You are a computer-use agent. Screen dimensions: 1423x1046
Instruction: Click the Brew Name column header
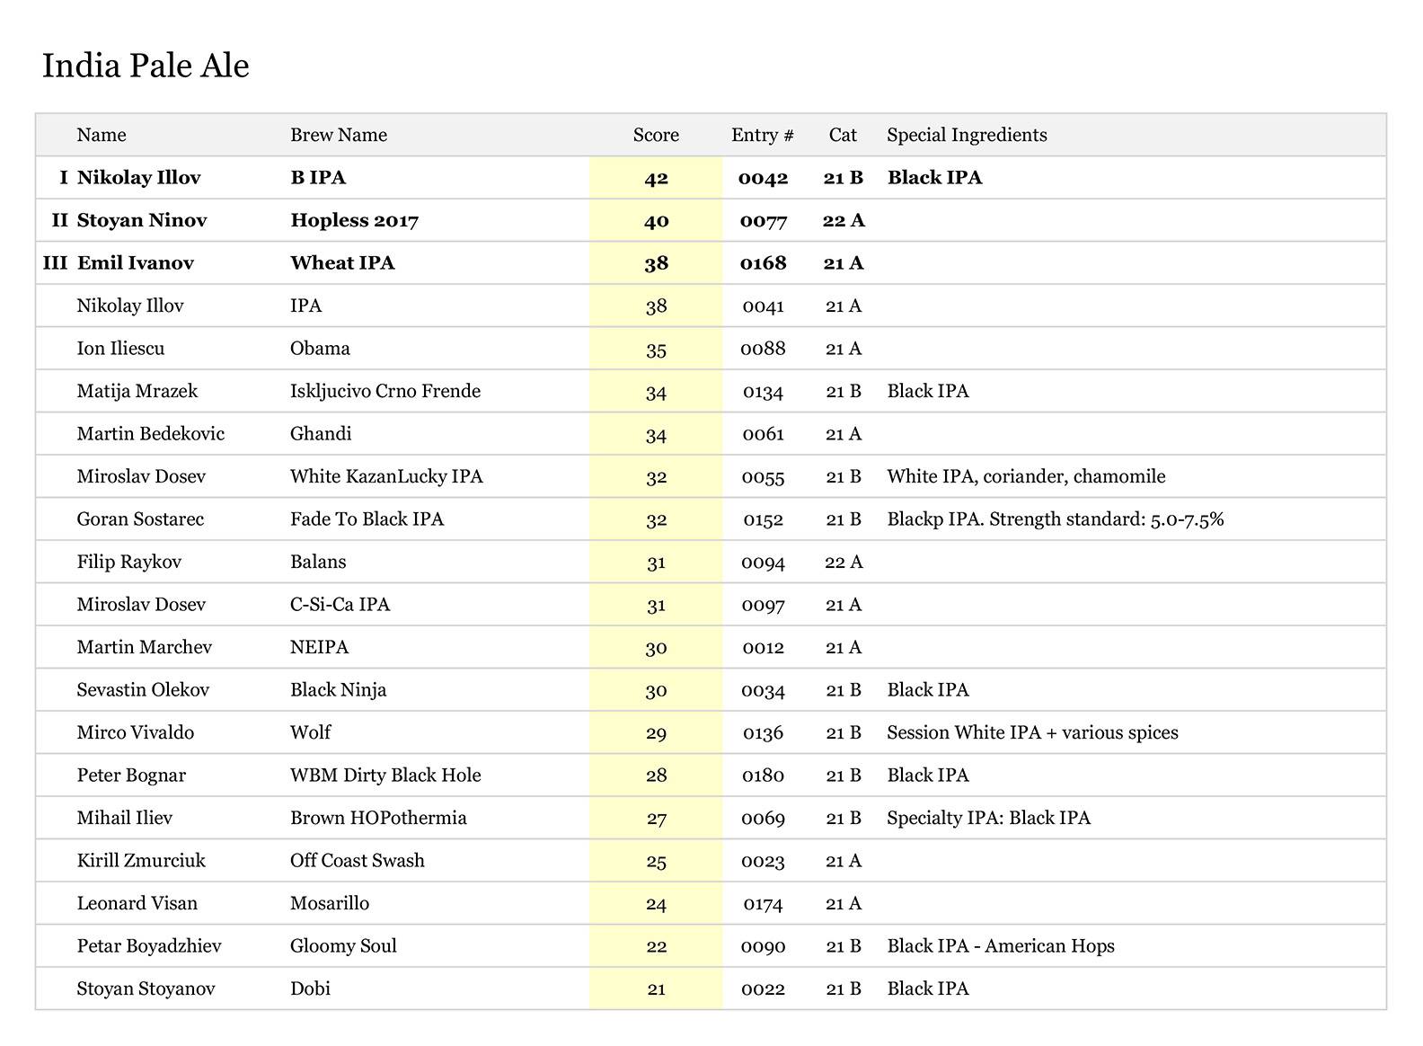coord(339,136)
